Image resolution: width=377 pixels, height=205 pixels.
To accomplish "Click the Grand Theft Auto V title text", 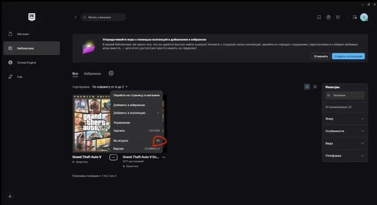I will (x=87, y=157).
